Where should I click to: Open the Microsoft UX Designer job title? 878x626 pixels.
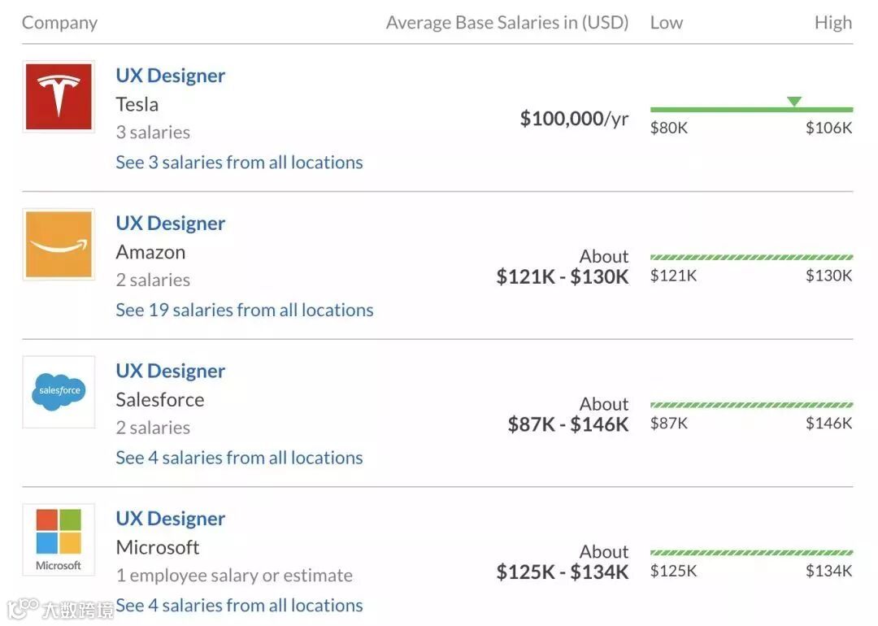[x=171, y=519]
